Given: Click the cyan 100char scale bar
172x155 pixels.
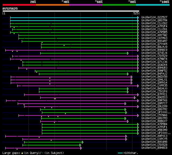Looking at the screenshot, I should pos(120,153).
